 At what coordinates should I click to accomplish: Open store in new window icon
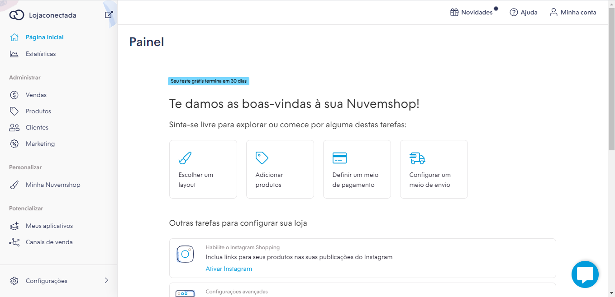pyautogui.click(x=109, y=14)
